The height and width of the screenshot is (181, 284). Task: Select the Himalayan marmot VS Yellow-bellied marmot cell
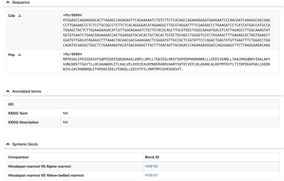coord(46,175)
